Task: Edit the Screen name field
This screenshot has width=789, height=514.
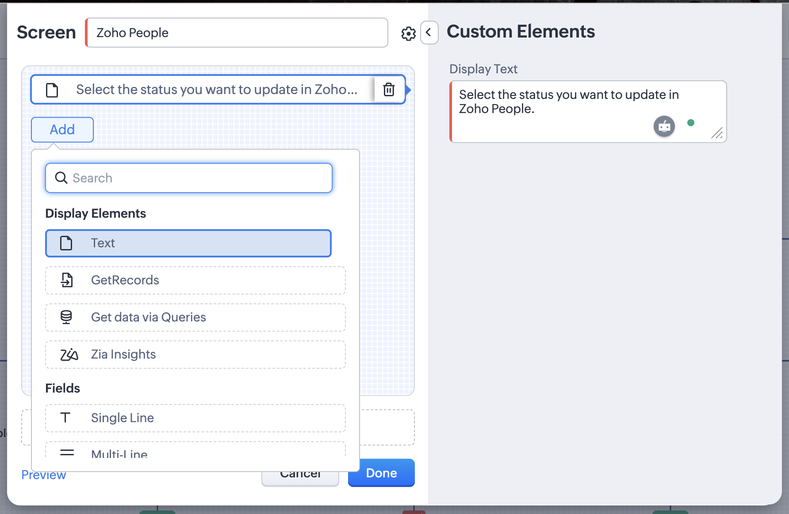Action: [237, 33]
